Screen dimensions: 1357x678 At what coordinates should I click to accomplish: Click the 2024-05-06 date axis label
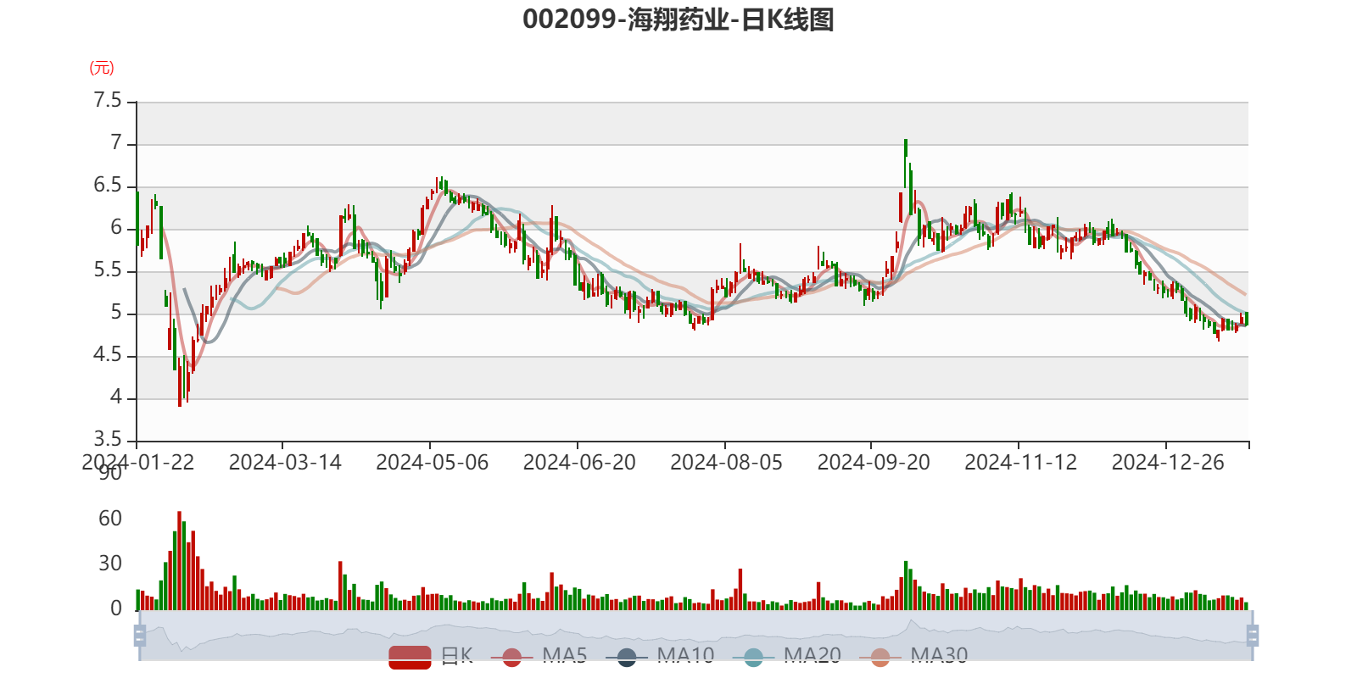click(x=433, y=463)
